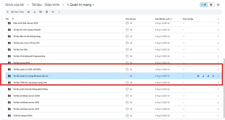Select folder 'Tài liệu An ninh mạng, Firewall'
Viewport: 225px width, 120px height.
[x=113, y=30]
